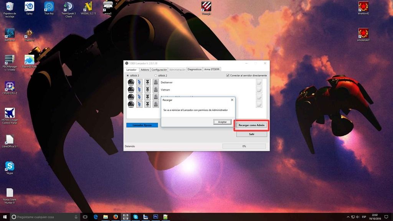Viewport: 393px width, 221px height.
Task: Click the Arma logo icon in the Dediserver row
Action: (x=131, y=82)
